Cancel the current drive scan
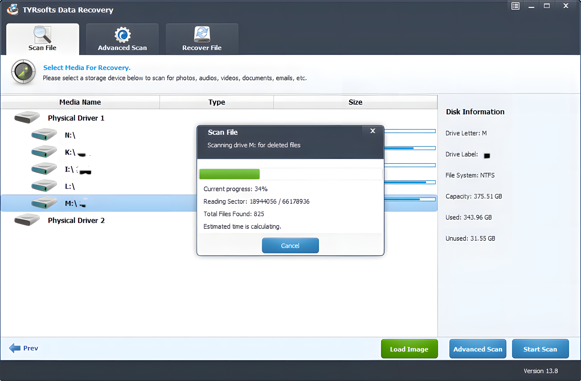581x381 pixels. click(290, 246)
